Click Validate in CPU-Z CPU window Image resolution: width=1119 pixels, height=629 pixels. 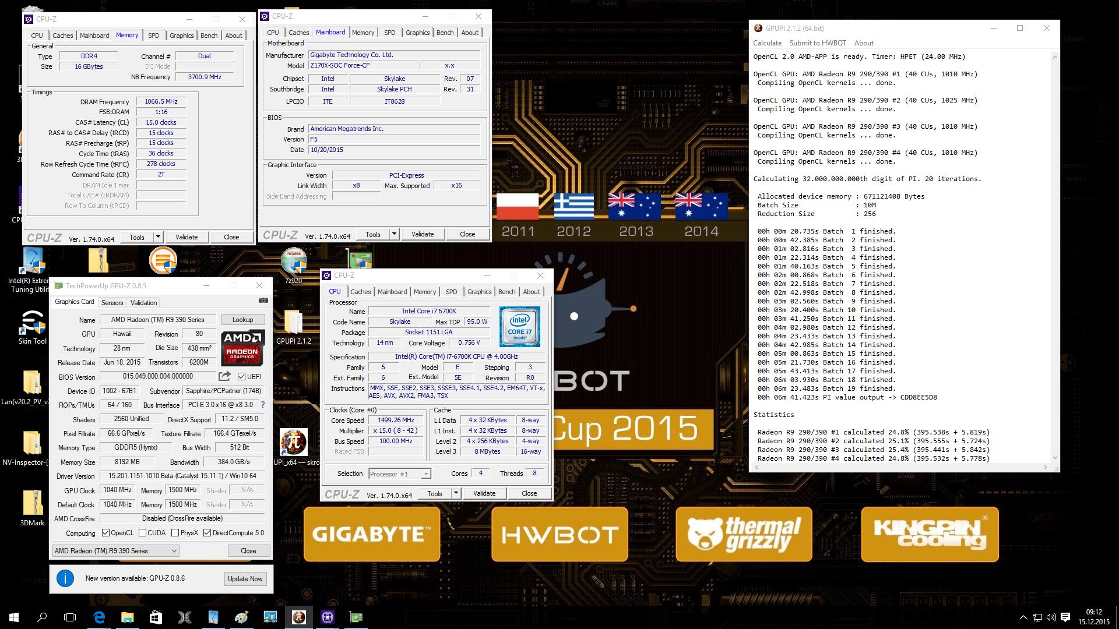coord(484,493)
